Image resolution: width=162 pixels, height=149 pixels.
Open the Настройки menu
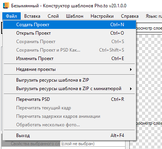tap(102, 16)
